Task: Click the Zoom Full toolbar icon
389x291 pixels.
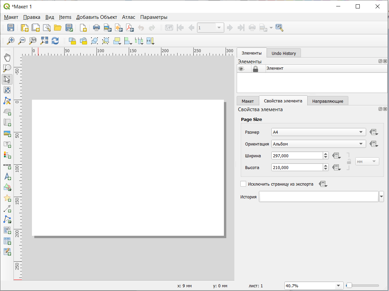Action: (x=44, y=41)
